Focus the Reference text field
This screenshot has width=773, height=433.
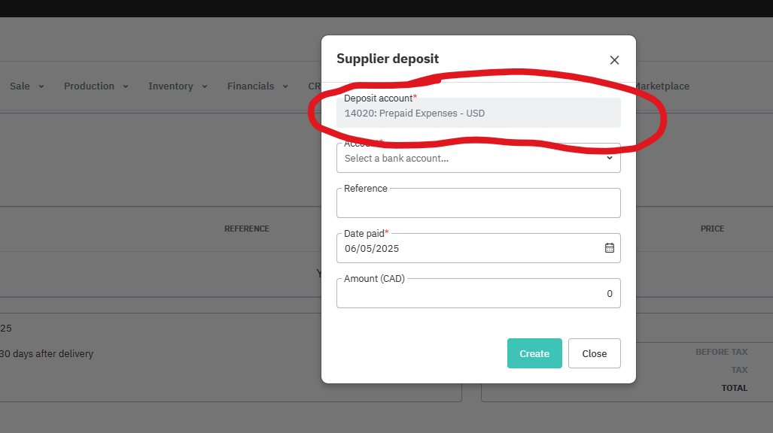[x=478, y=204]
